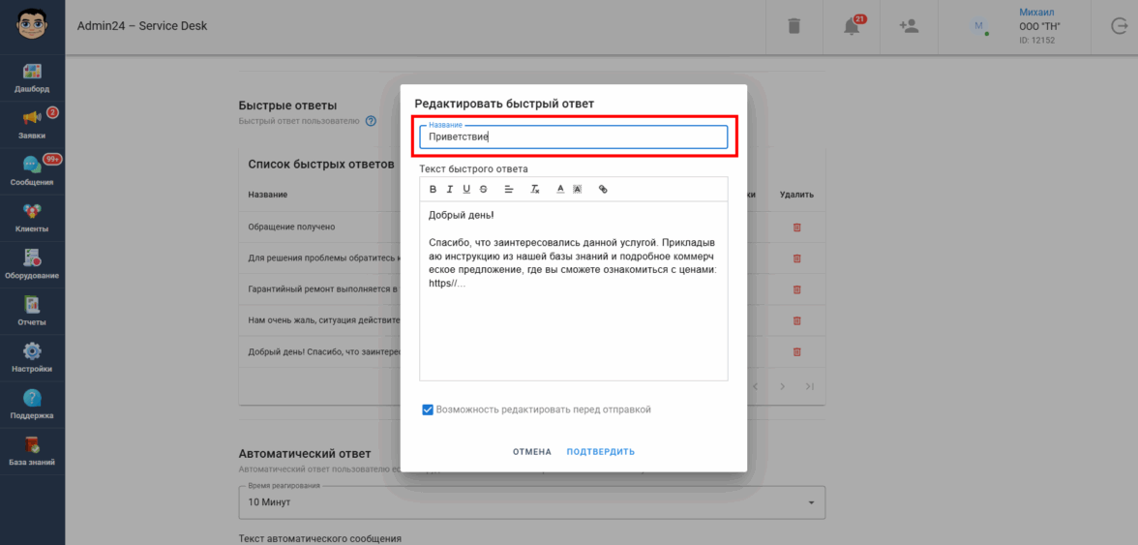Clear text formatting in the editor
The image size is (1138, 545).
pos(535,190)
